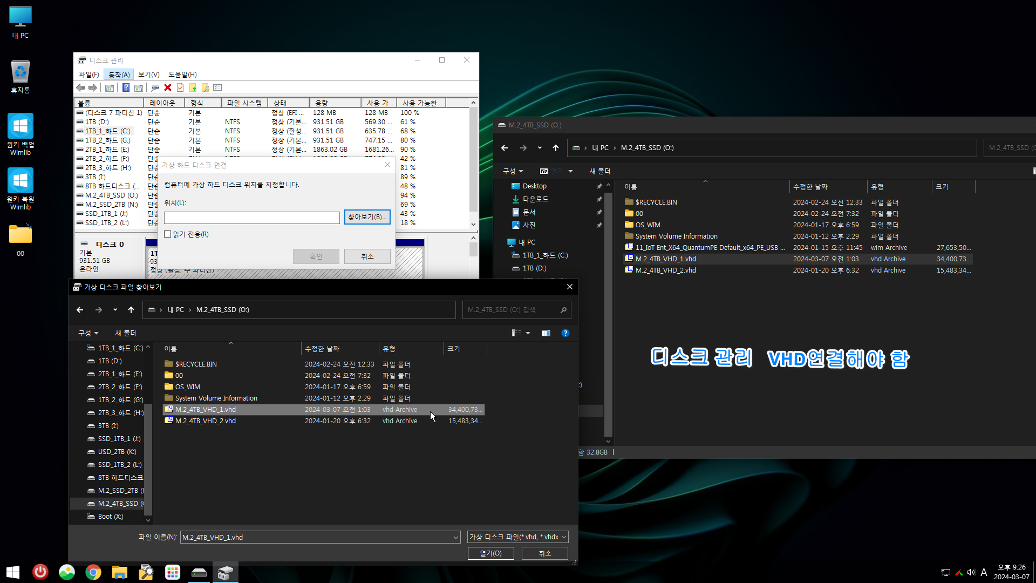
Task: Open the file name combo box dropdown
Action: (x=456, y=537)
